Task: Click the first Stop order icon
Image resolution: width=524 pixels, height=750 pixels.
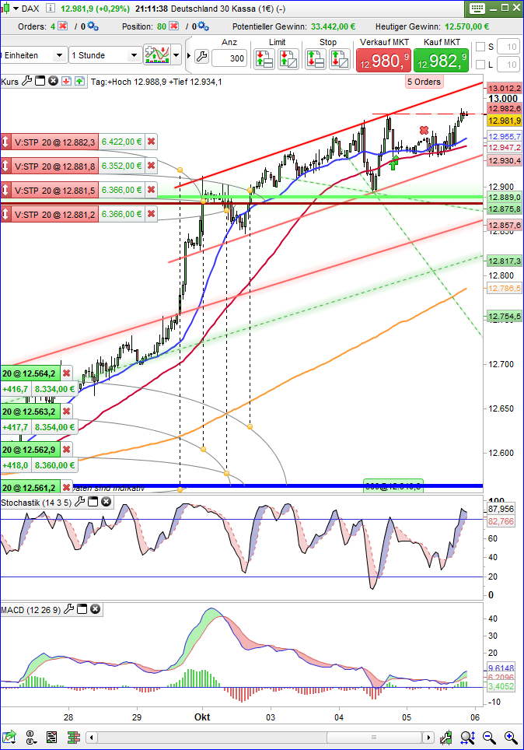Action: [315, 59]
